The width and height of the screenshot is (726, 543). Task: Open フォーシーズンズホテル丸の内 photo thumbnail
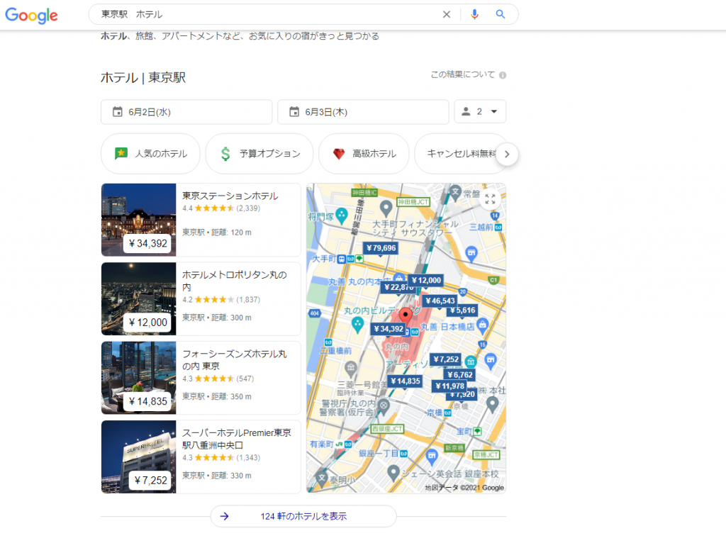138,378
